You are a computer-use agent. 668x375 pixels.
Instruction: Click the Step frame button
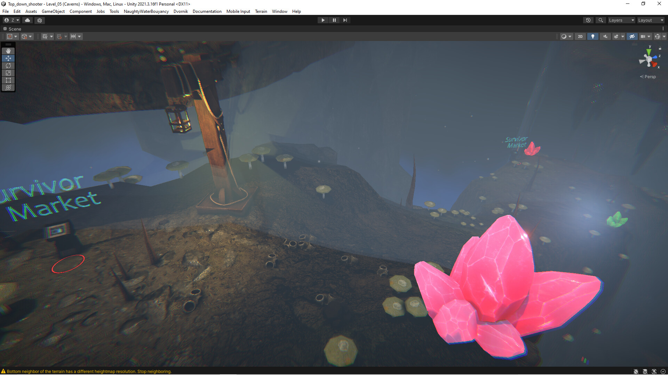(345, 20)
